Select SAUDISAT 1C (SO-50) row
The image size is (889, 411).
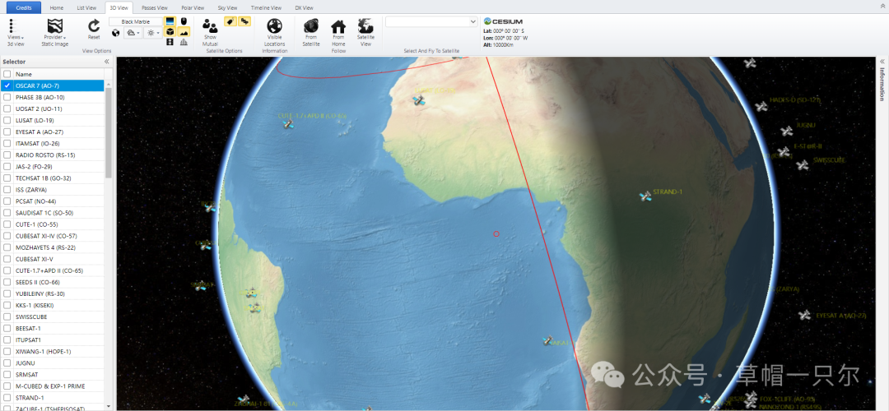coord(52,213)
